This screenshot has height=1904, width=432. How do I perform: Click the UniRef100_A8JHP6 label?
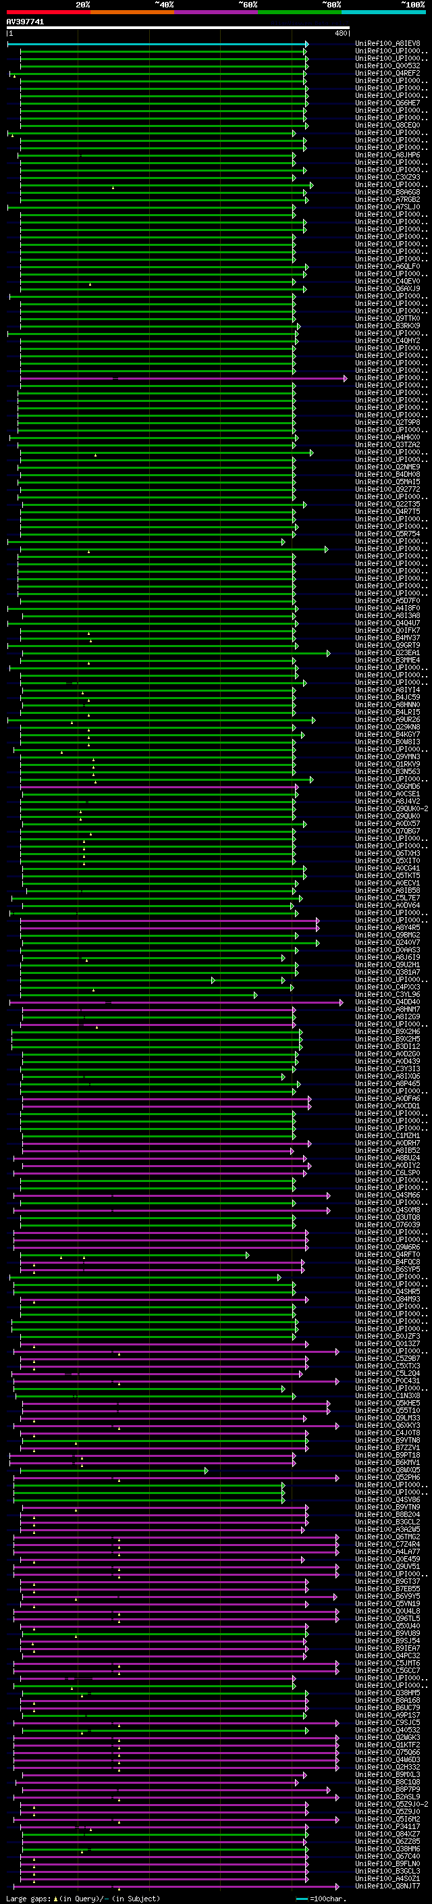tap(387, 155)
